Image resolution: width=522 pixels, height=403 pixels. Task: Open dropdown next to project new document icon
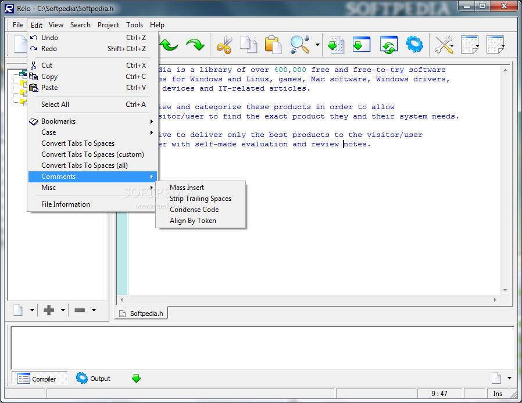coord(32,310)
